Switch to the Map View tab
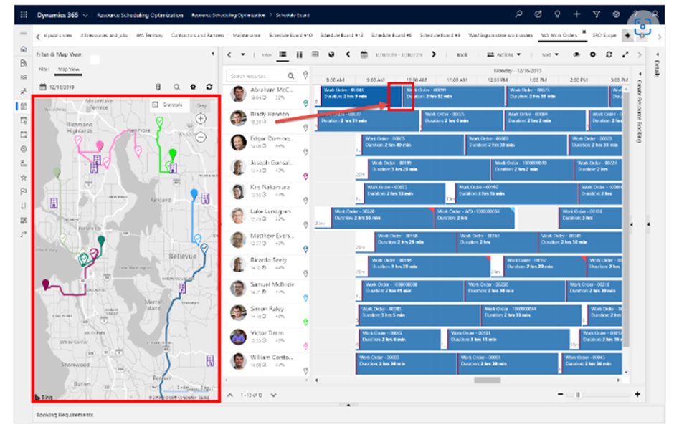 click(69, 69)
